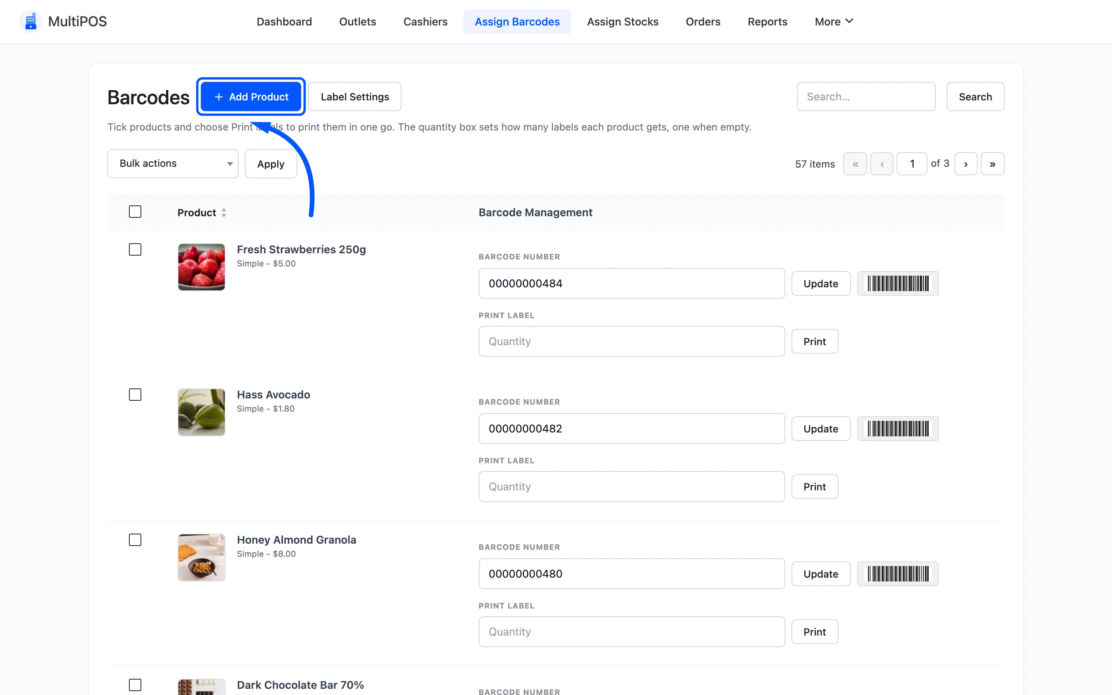
Task: Print label for Honey Almond Granola
Action: click(815, 632)
